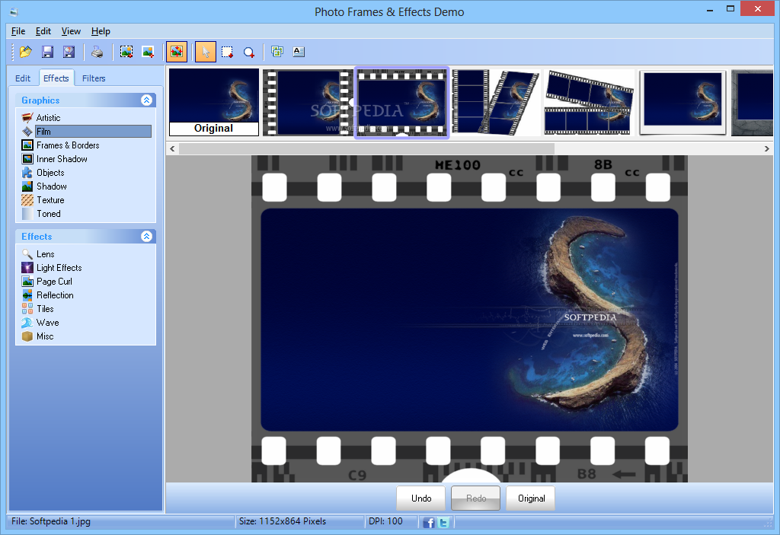Open the Edit menu
The height and width of the screenshot is (535, 780).
pos(43,31)
